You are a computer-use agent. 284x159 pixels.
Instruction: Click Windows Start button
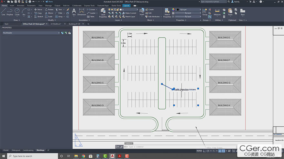tap(4, 156)
